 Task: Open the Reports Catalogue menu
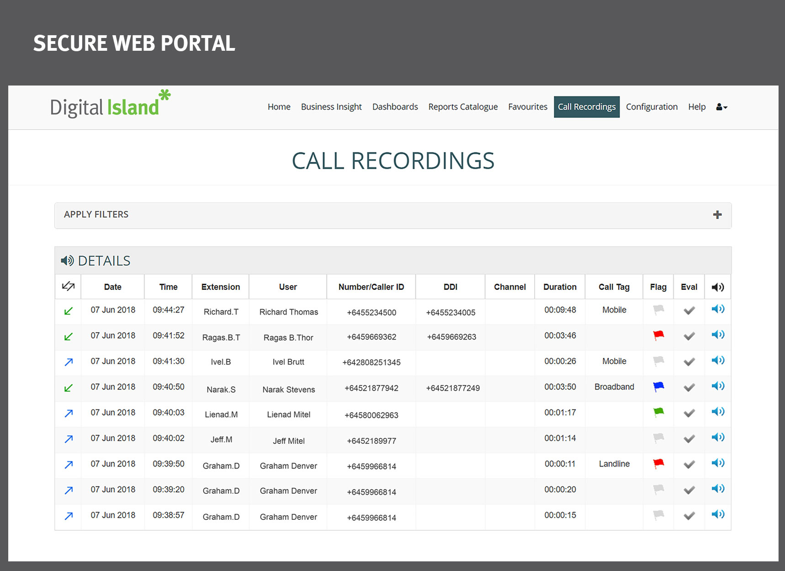(463, 107)
